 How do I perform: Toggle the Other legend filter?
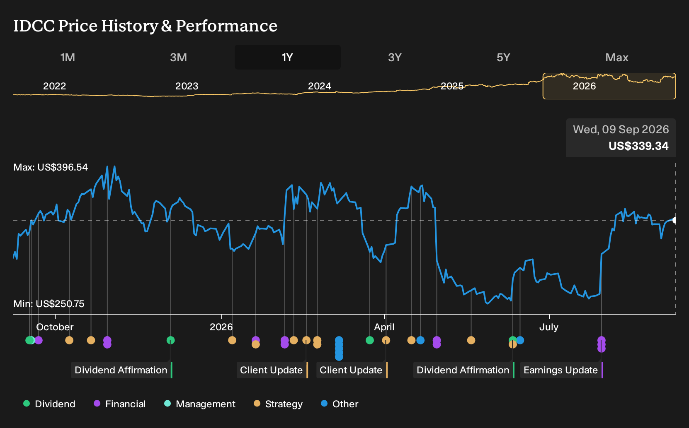point(340,404)
